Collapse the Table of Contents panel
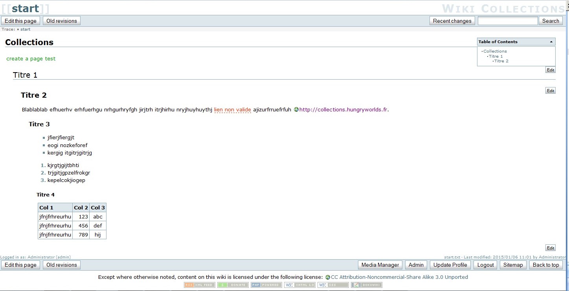 [551, 42]
